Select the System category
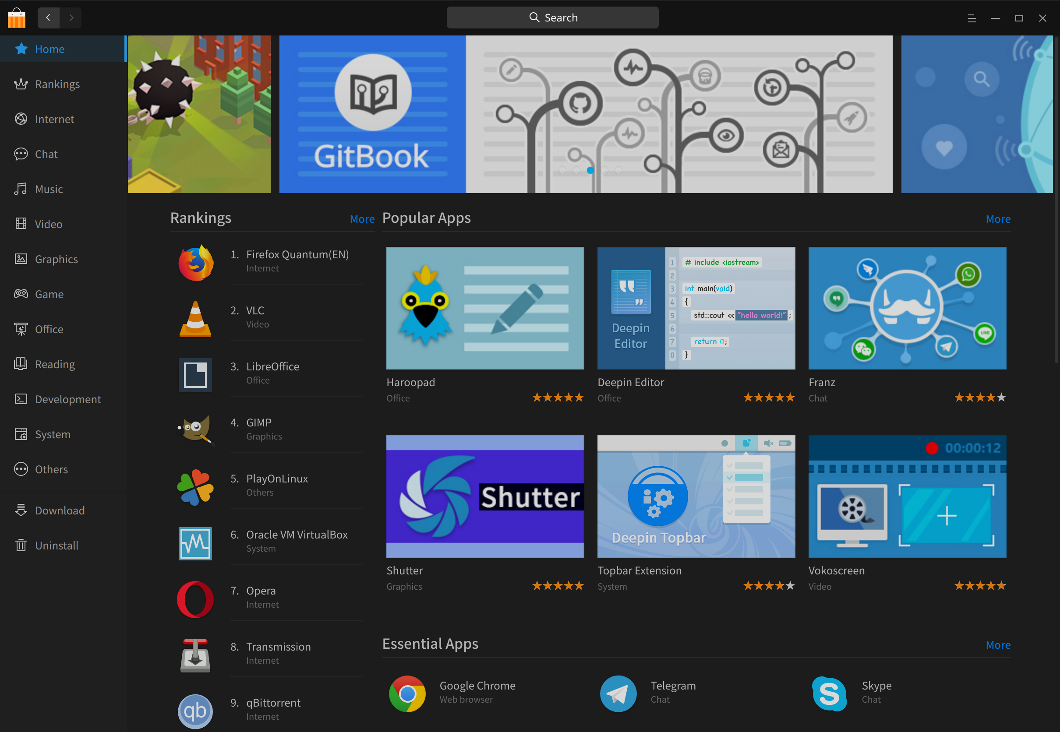The height and width of the screenshot is (732, 1060). click(x=63, y=434)
